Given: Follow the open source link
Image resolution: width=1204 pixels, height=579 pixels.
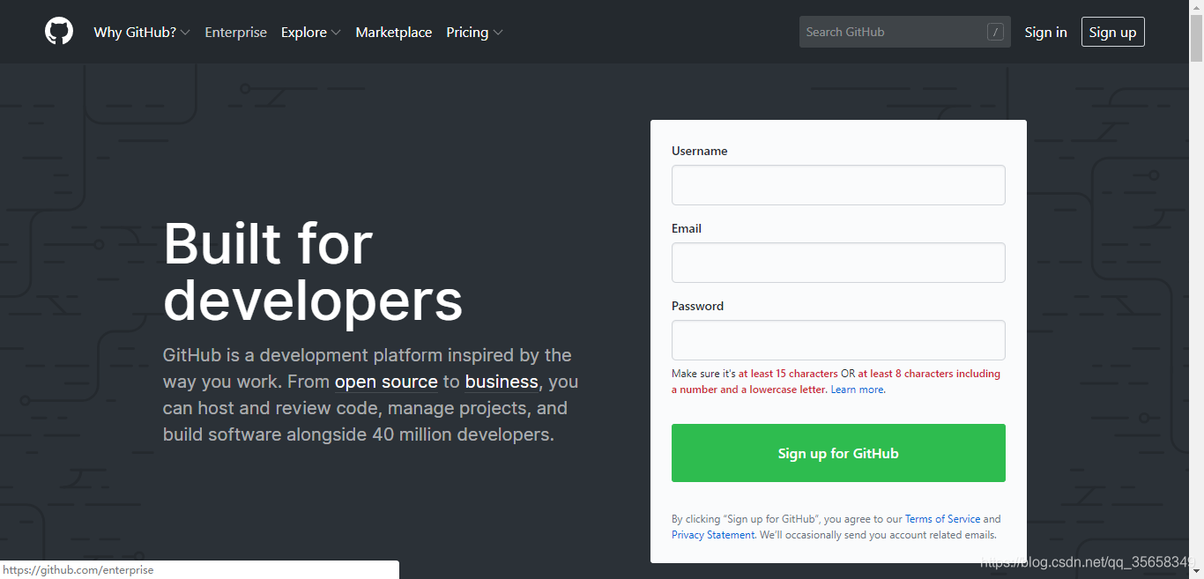Looking at the screenshot, I should coord(386,382).
